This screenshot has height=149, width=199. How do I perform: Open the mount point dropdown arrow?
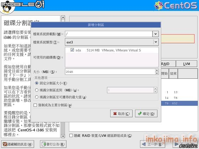(x=156, y=34)
